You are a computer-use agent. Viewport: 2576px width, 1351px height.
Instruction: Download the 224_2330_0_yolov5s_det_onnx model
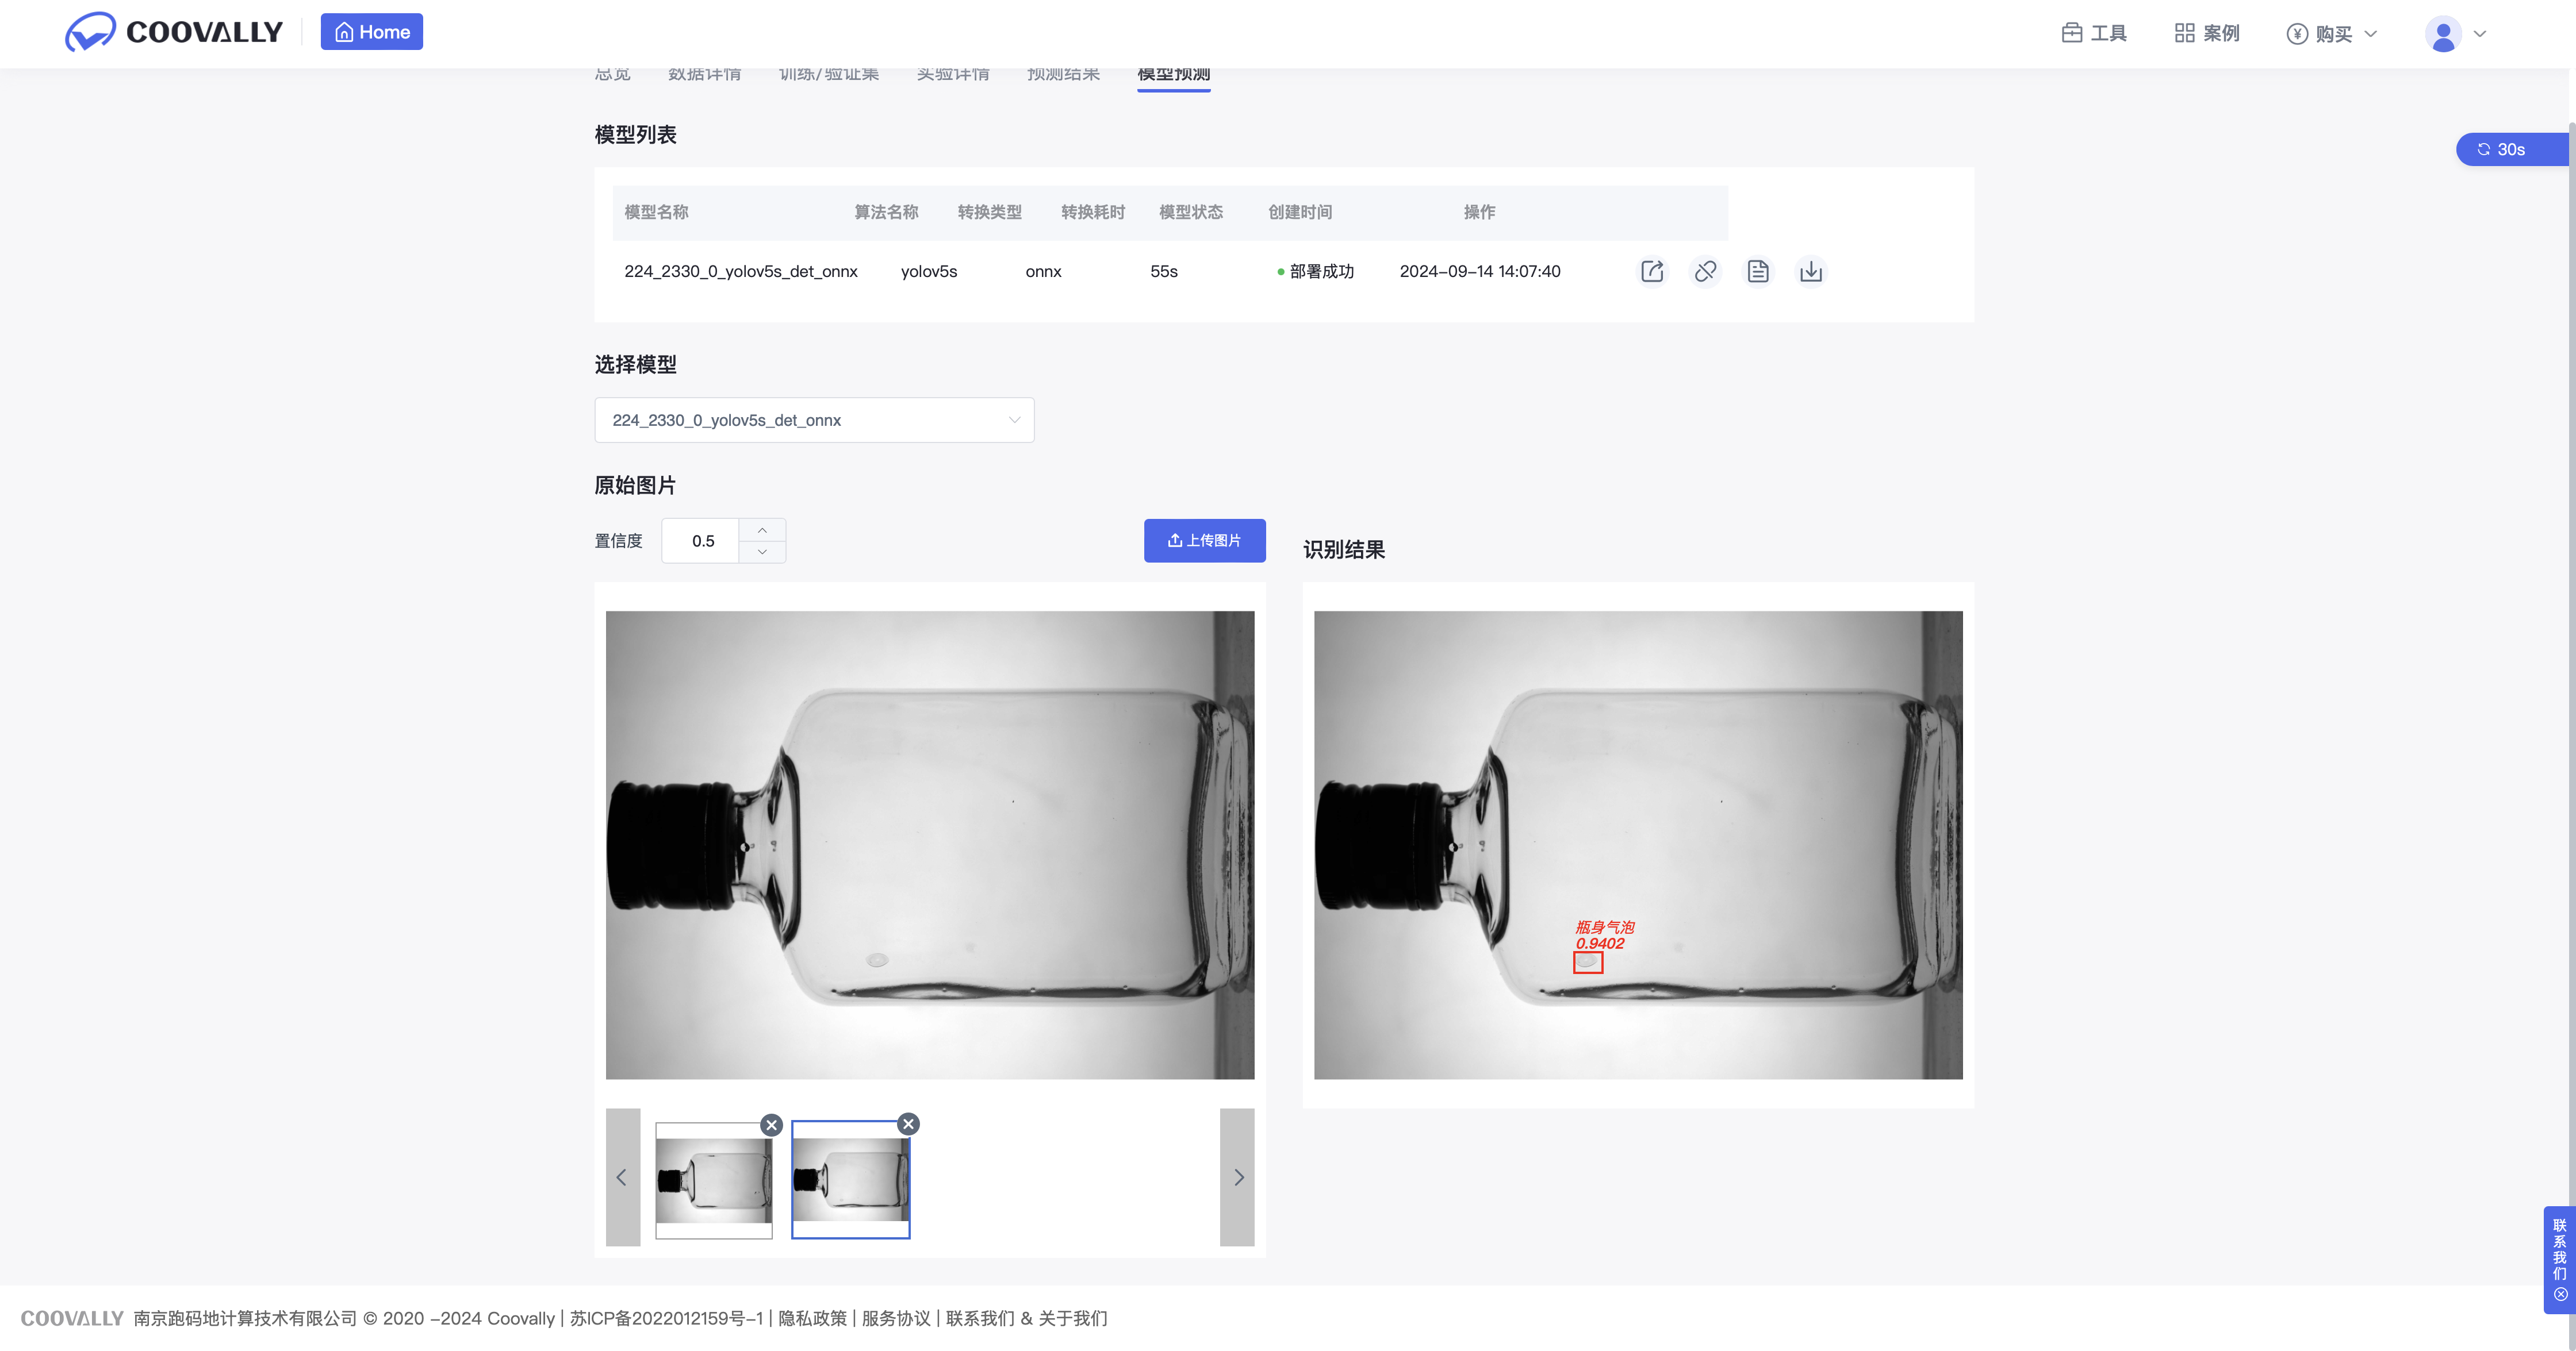pos(1811,271)
